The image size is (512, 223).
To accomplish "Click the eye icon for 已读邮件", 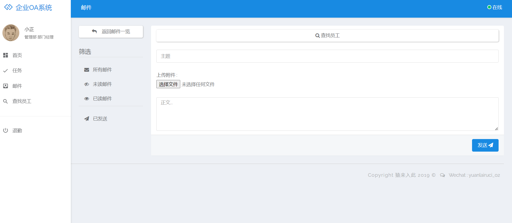I will [87, 99].
